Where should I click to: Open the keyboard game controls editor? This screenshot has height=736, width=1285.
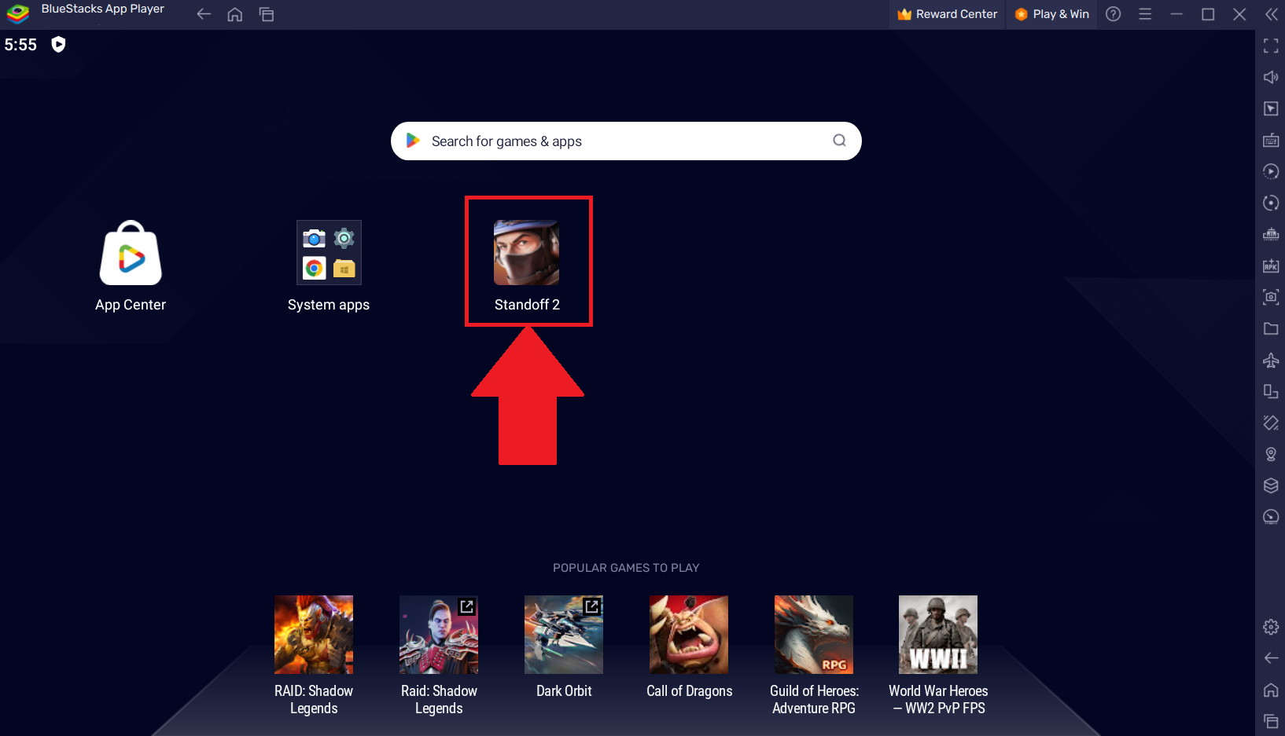[x=1271, y=140]
